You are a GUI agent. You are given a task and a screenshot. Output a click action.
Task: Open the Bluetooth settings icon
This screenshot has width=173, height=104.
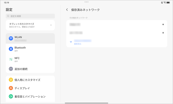click(11, 49)
